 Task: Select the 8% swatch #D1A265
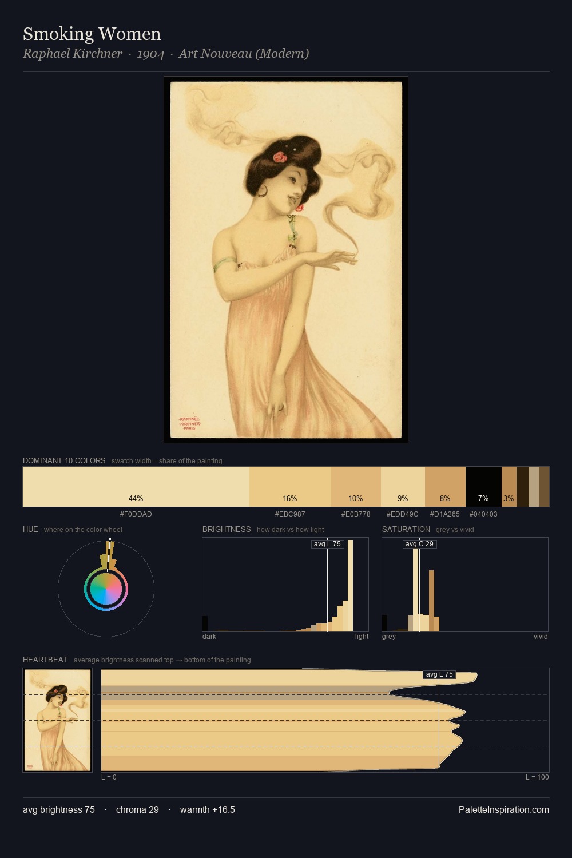pyautogui.click(x=445, y=487)
